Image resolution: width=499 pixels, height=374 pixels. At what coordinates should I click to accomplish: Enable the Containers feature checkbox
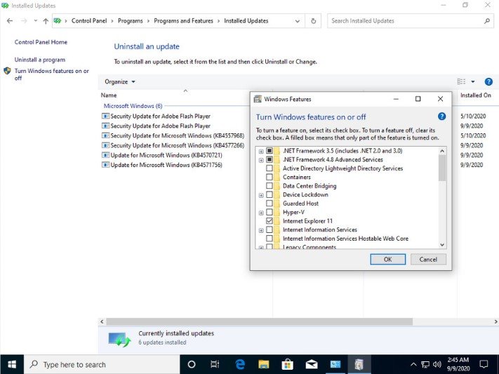270,177
